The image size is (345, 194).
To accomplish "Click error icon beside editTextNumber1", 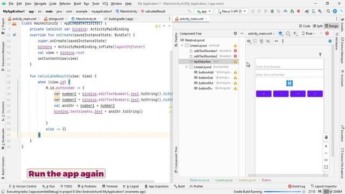I will point(235,51).
